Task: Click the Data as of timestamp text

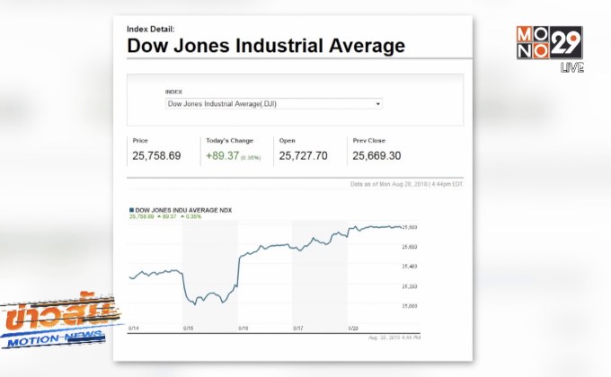Action: (406, 184)
